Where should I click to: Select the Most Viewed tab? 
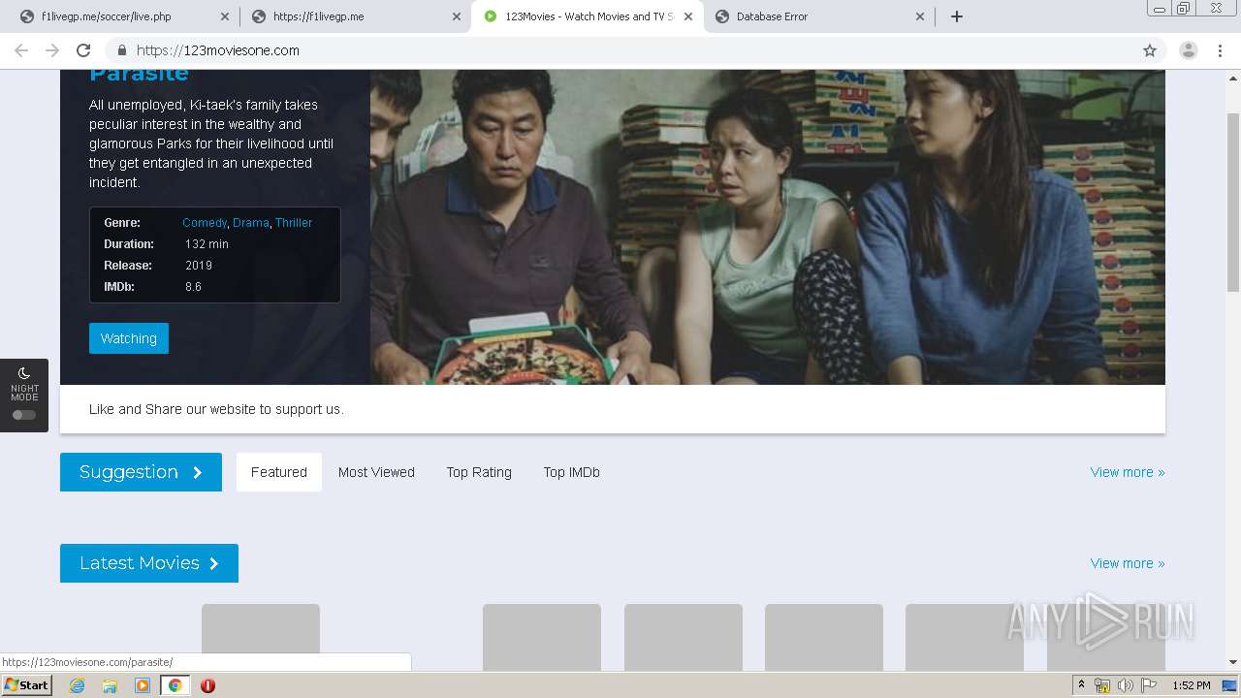coord(376,472)
